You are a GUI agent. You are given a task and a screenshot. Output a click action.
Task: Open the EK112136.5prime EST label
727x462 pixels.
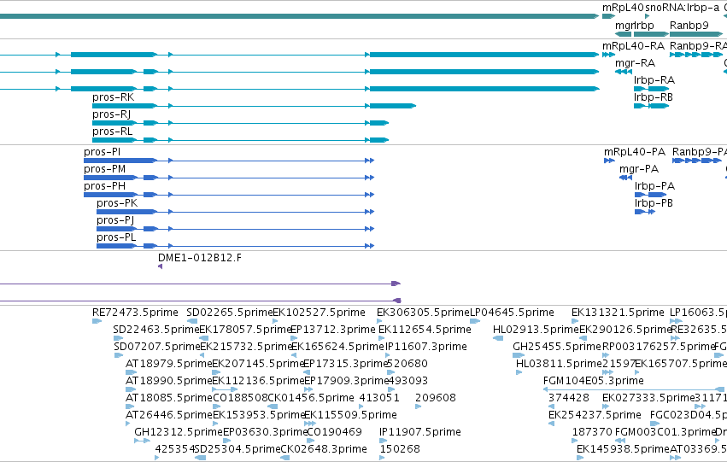(x=258, y=381)
